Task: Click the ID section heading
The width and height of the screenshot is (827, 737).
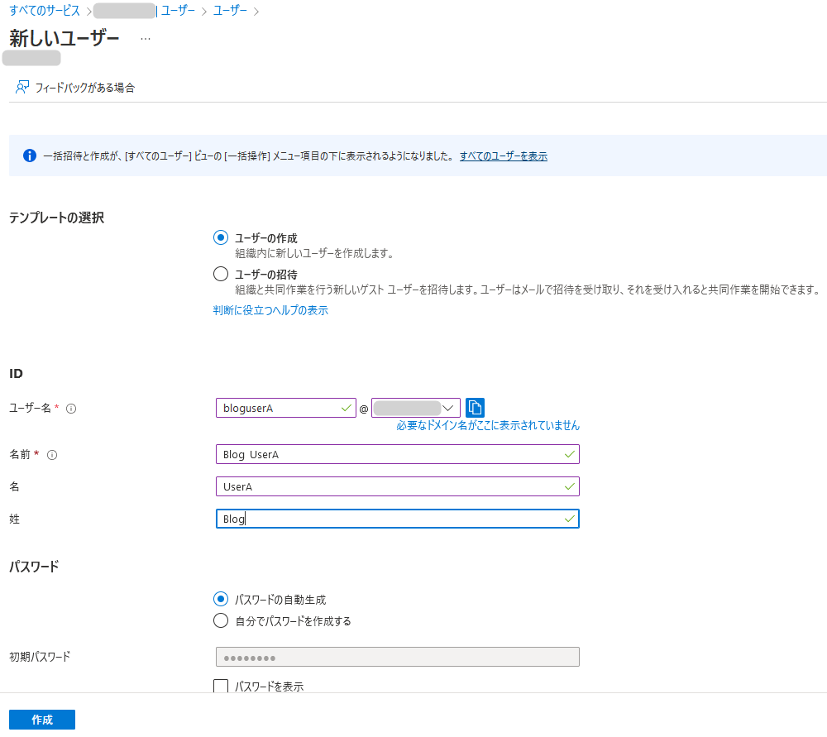Action: [16, 374]
